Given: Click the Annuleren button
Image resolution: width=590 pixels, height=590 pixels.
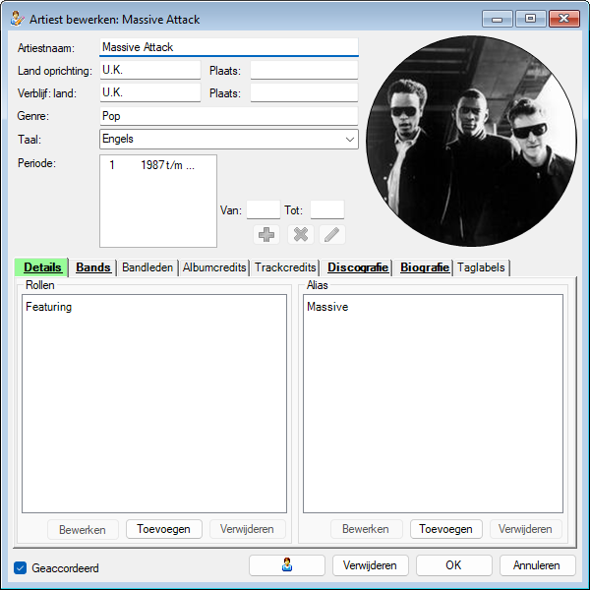Looking at the screenshot, I should click(x=537, y=565).
